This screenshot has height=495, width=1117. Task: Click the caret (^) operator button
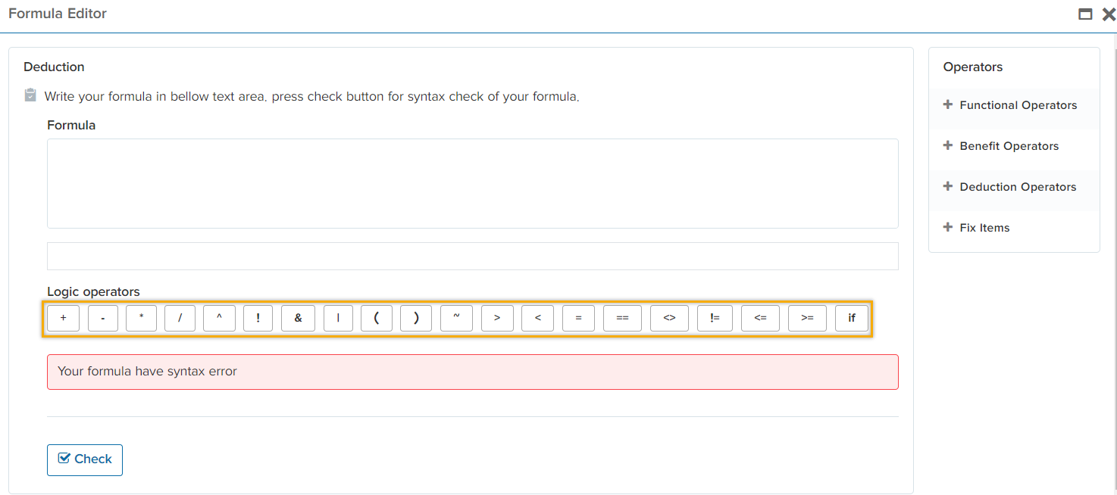pyautogui.click(x=220, y=318)
